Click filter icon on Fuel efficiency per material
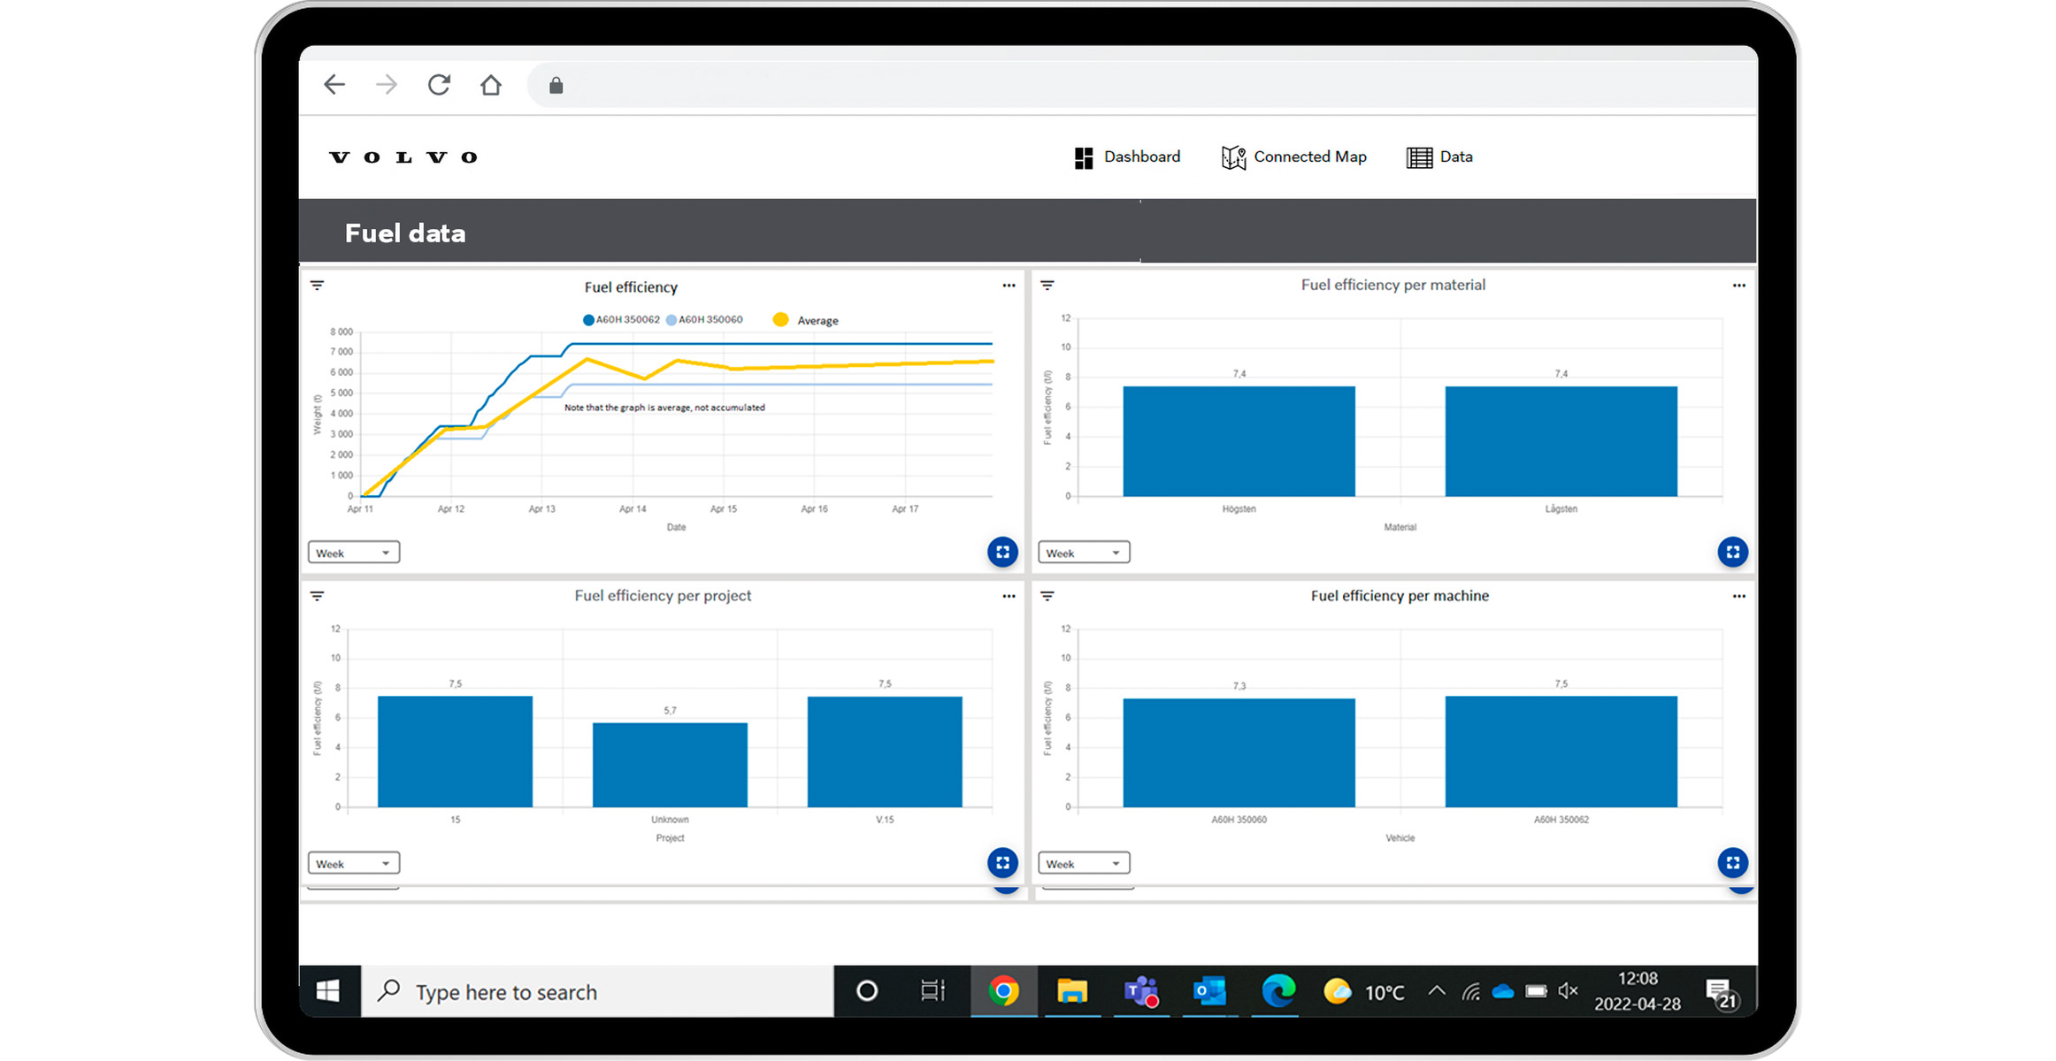Screen dimensions: 2056x1061 click(1047, 286)
